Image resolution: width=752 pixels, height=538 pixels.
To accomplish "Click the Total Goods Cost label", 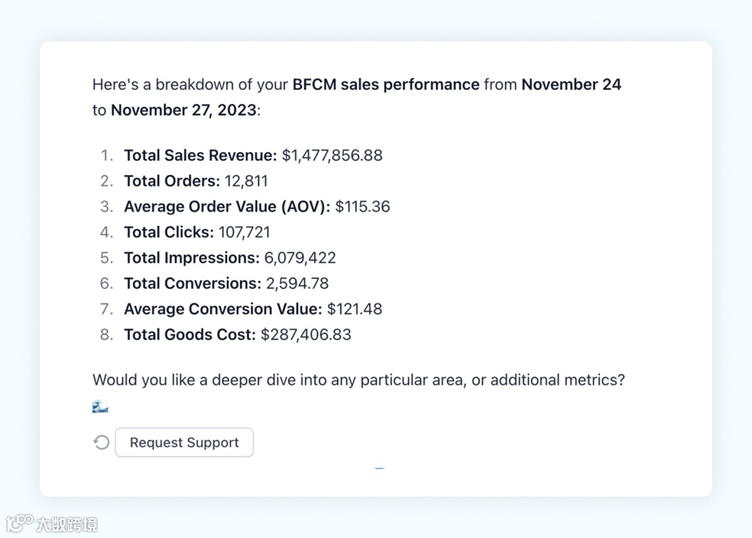I will tap(190, 335).
